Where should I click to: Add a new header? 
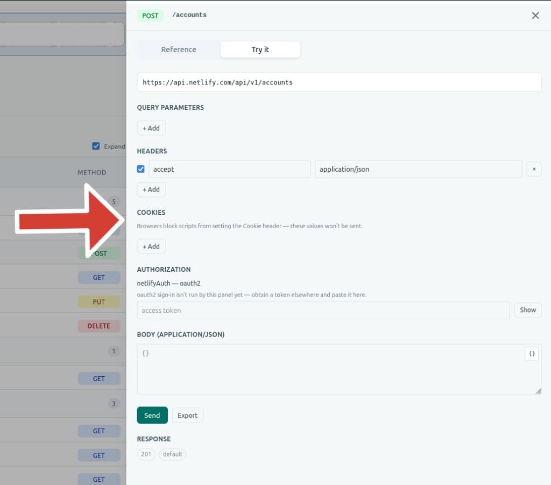click(x=151, y=189)
